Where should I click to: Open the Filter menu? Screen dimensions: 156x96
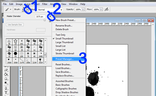[x=45, y=4]
